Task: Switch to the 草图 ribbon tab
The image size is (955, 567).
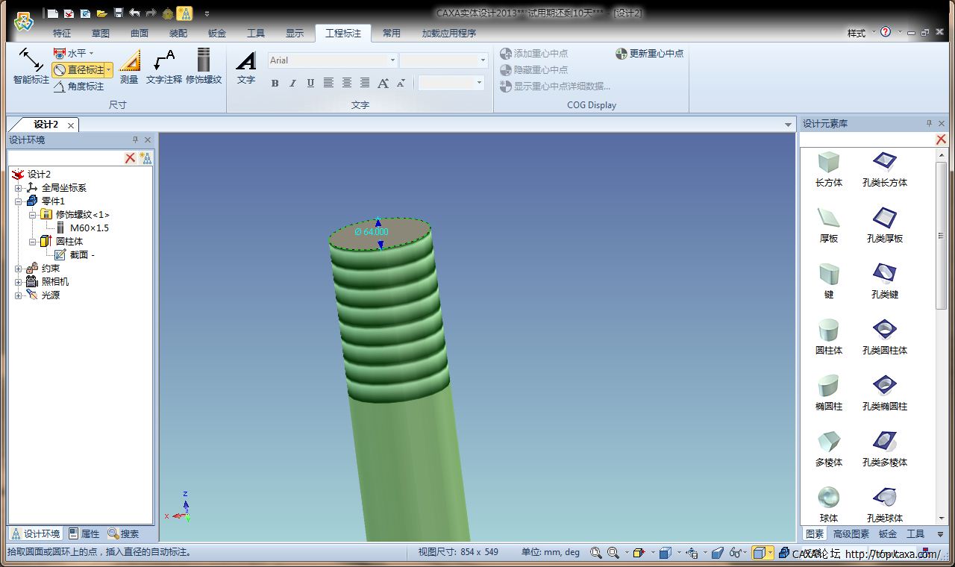Action: point(101,34)
